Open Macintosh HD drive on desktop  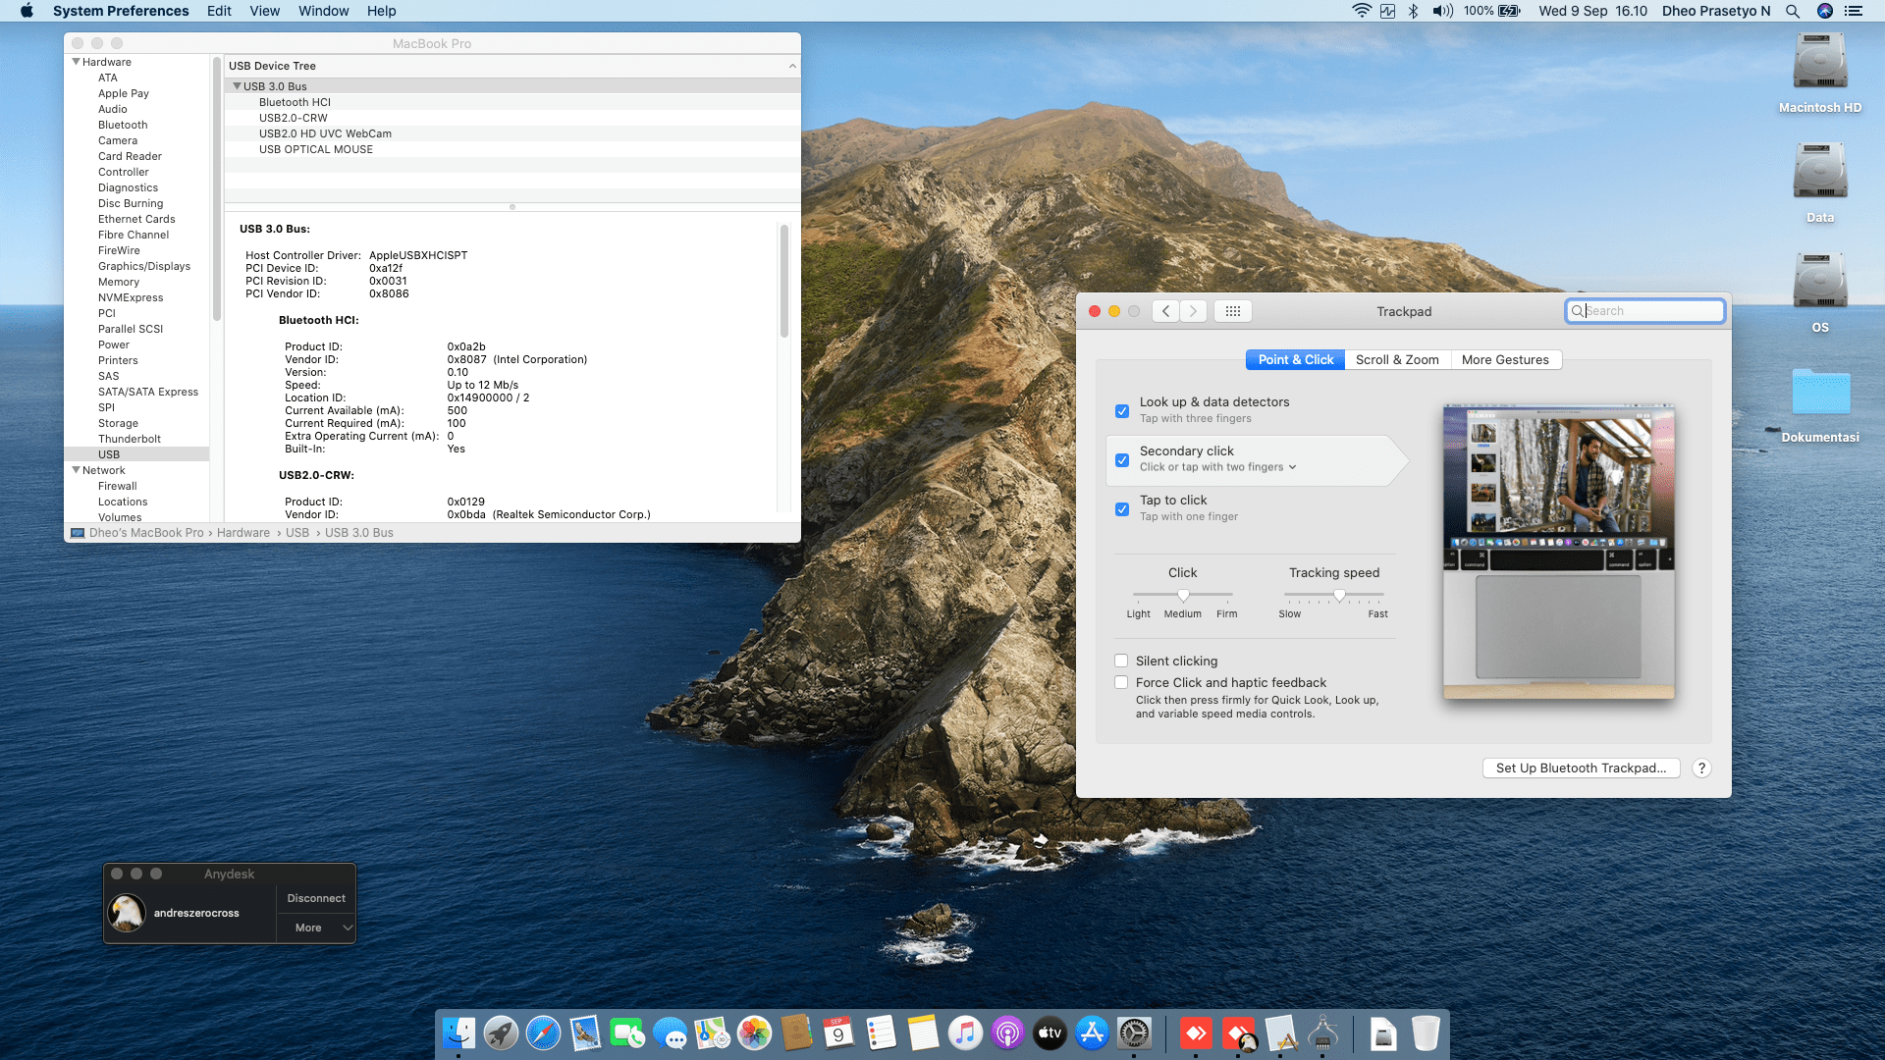(x=1820, y=74)
